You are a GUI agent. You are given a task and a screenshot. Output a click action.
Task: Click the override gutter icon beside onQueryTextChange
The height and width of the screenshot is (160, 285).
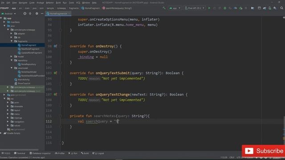point(55,95)
